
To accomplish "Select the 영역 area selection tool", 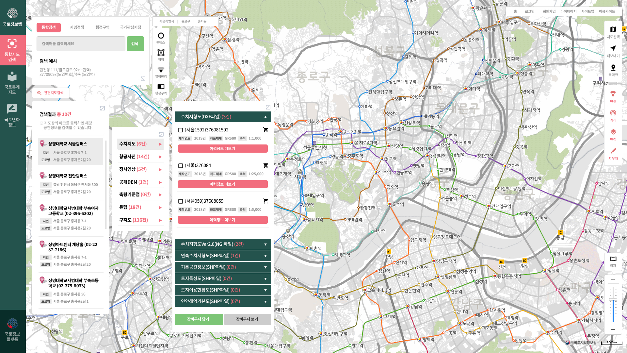I will (161, 53).
